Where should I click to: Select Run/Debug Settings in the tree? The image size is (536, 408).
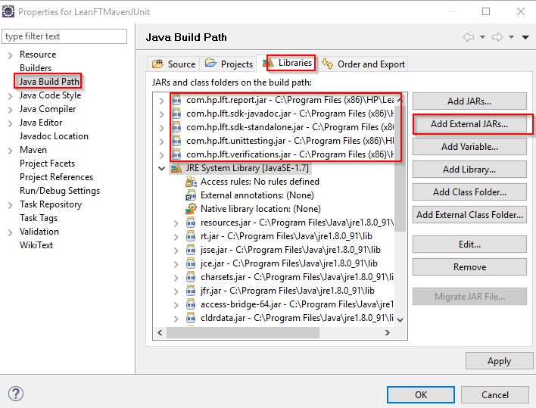coord(60,191)
